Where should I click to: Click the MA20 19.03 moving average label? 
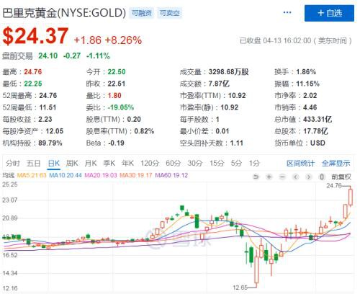pos(101,175)
